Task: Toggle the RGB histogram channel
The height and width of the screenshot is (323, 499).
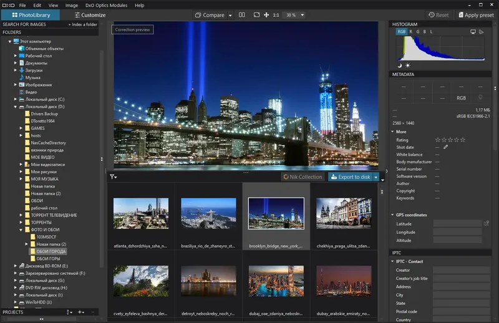Action: tap(402, 31)
